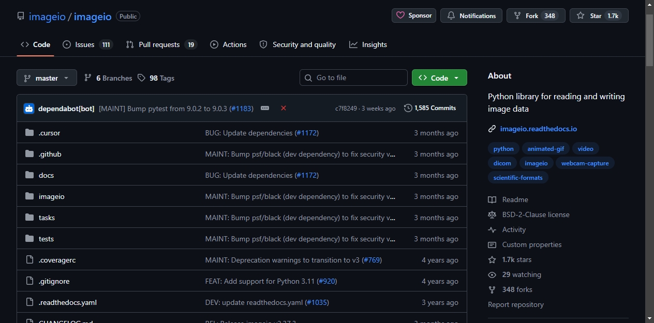Open the tests folder name
Image resolution: width=654 pixels, height=323 pixels.
point(46,239)
